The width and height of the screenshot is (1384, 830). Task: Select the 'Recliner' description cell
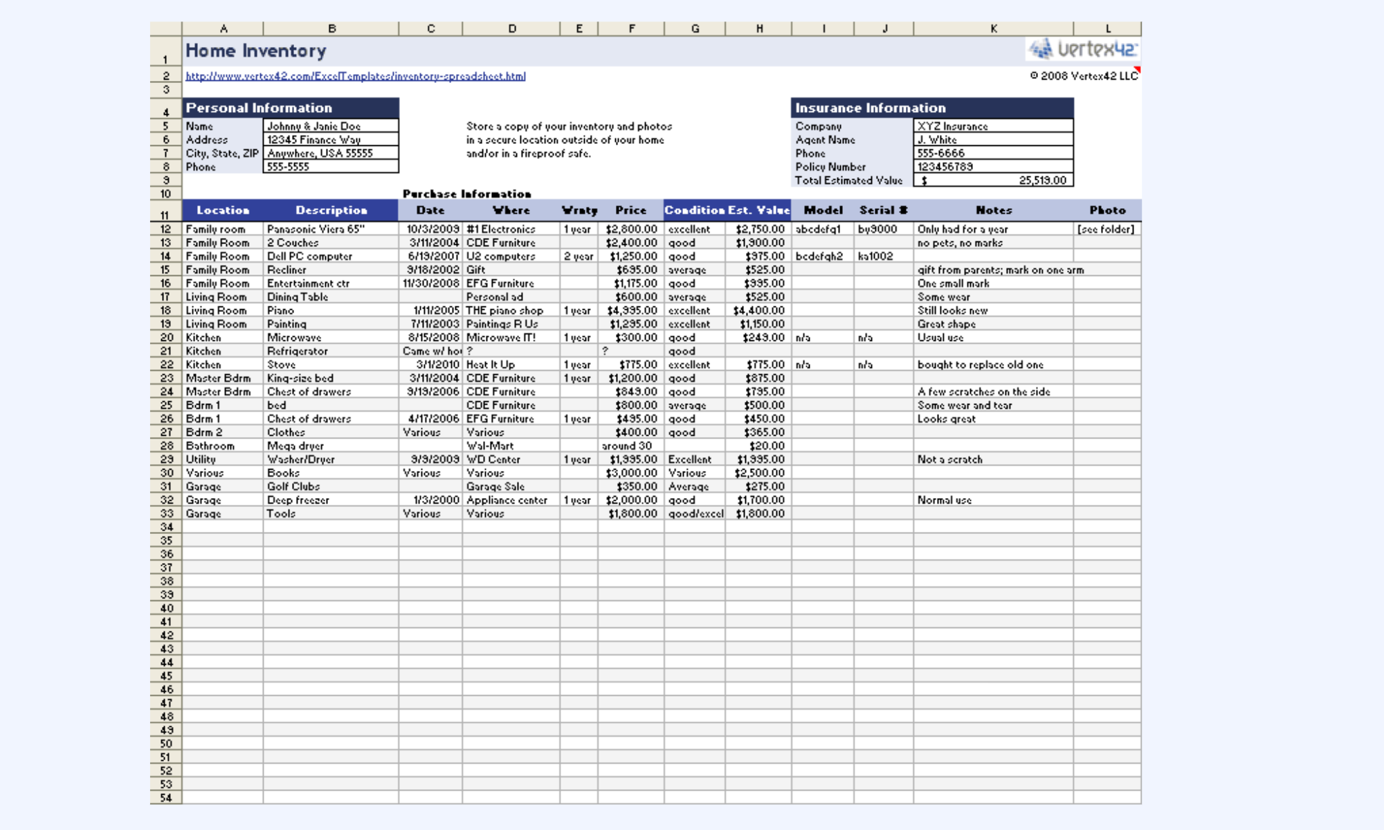tap(331, 270)
